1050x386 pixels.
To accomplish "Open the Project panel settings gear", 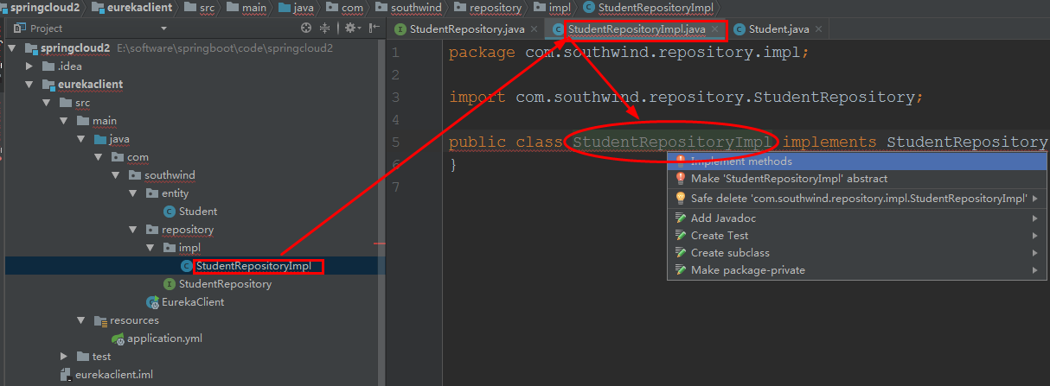I will pos(350,28).
